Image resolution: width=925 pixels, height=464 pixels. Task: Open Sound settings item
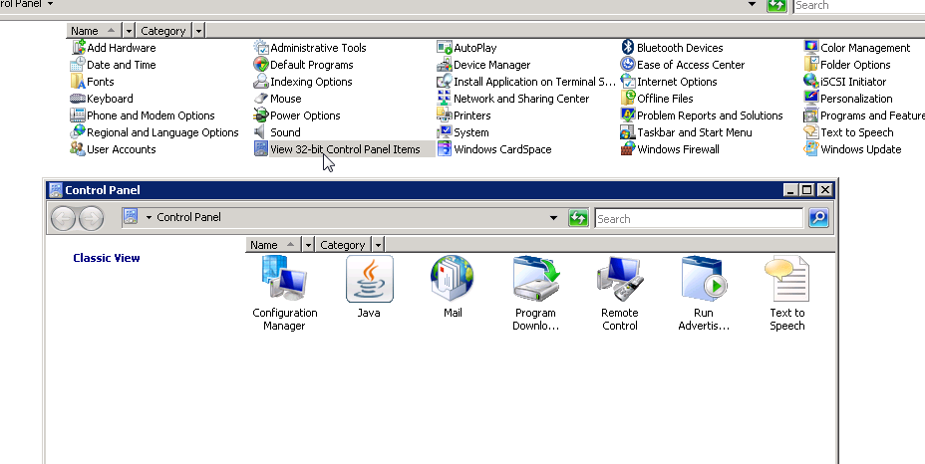pyautogui.click(x=277, y=132)
